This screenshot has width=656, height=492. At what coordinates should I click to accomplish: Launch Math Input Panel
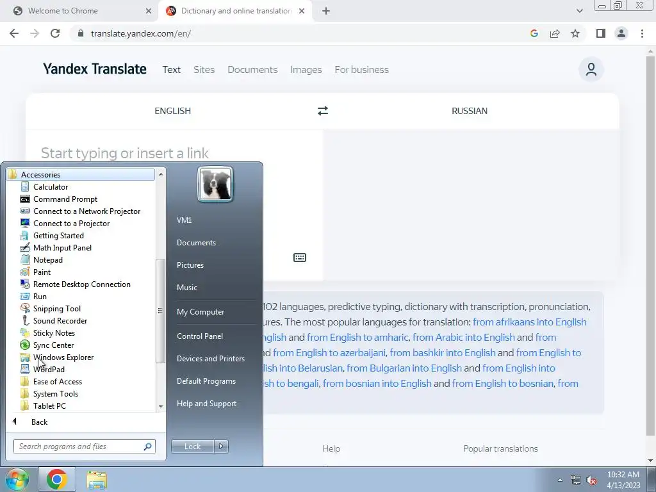62,248
